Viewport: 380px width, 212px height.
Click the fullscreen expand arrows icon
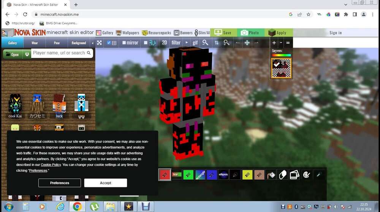click(99, 43)
